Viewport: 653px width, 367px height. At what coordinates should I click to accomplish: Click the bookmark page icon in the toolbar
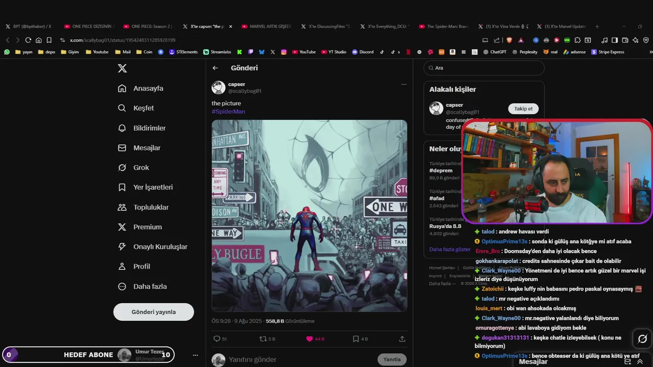(x=49, y=40)
